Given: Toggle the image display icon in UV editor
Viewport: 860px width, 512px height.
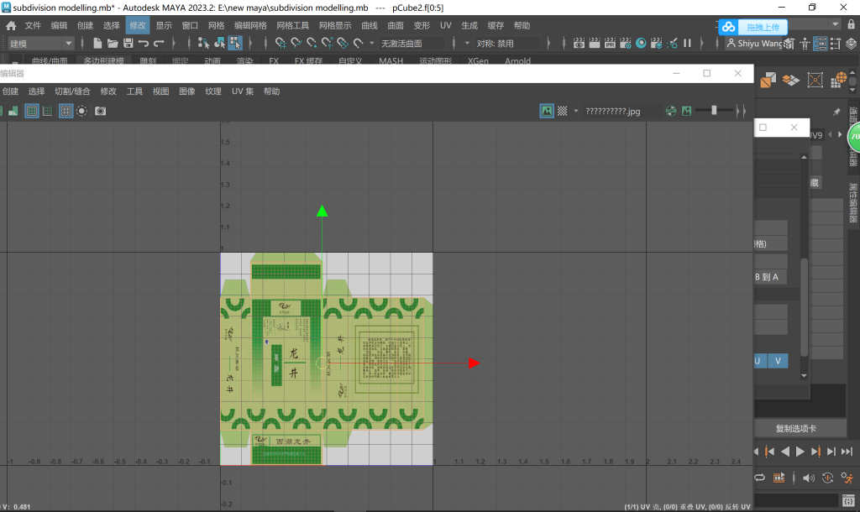Looking at the screenshot, I should click(x=547, y=112).
